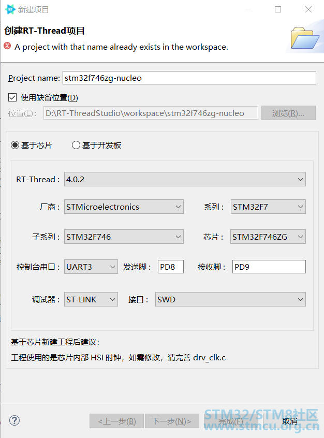Open the ST-LINK debugger dropdown
This screenshot has width=324, height=438.
click(91, 299)
